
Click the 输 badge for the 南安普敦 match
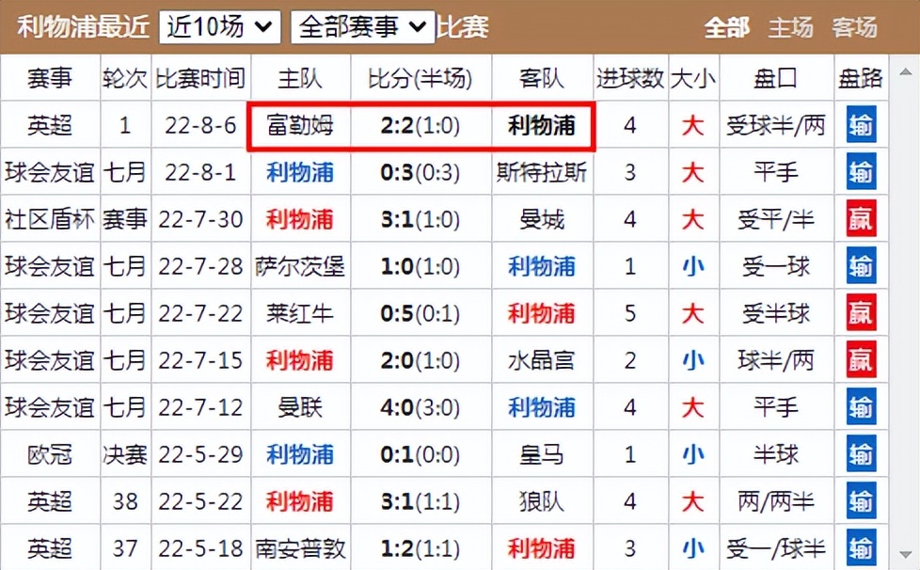[x=861, y=548]
